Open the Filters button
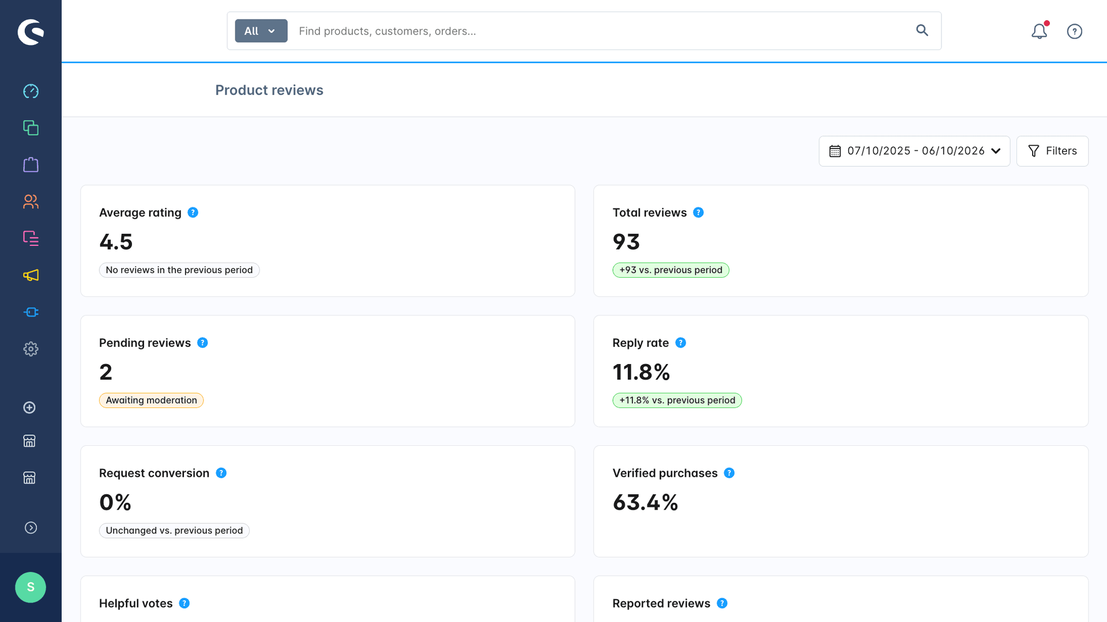Screen dimensions: 1107x622 pos(1052,151)
